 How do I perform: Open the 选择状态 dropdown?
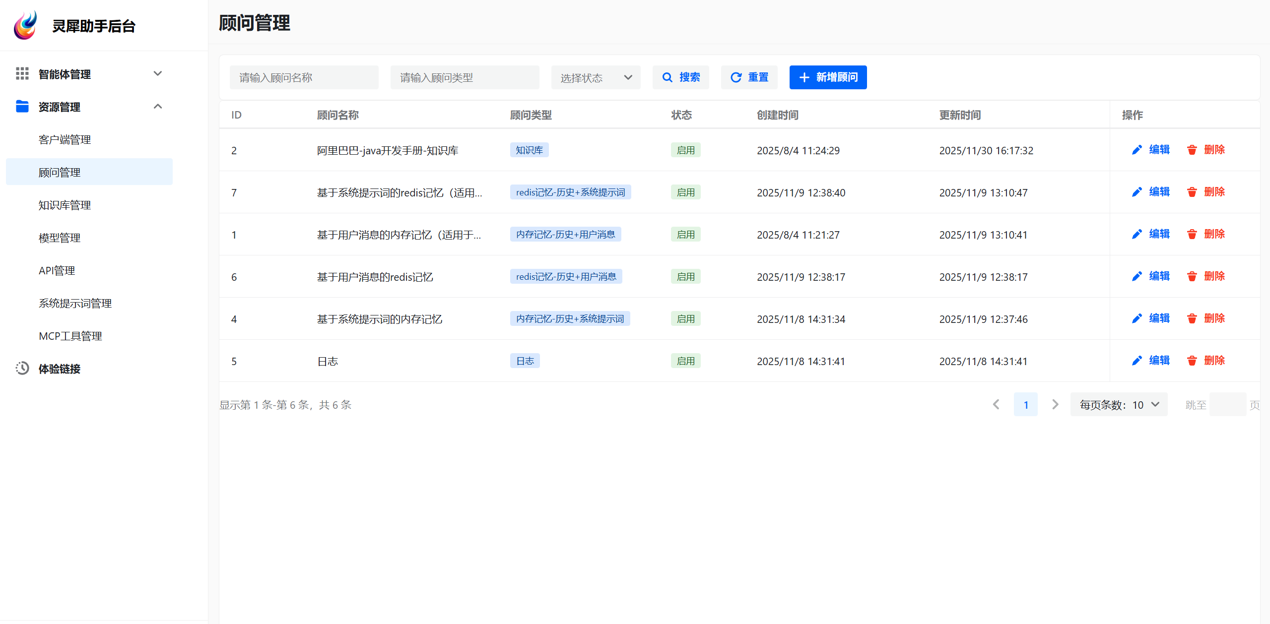click(x=596, y=77)
